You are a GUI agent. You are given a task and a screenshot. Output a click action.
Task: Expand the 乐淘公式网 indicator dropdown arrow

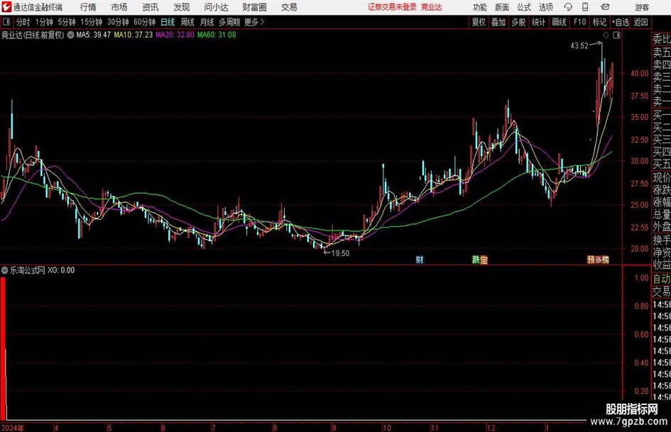point(5,270)
